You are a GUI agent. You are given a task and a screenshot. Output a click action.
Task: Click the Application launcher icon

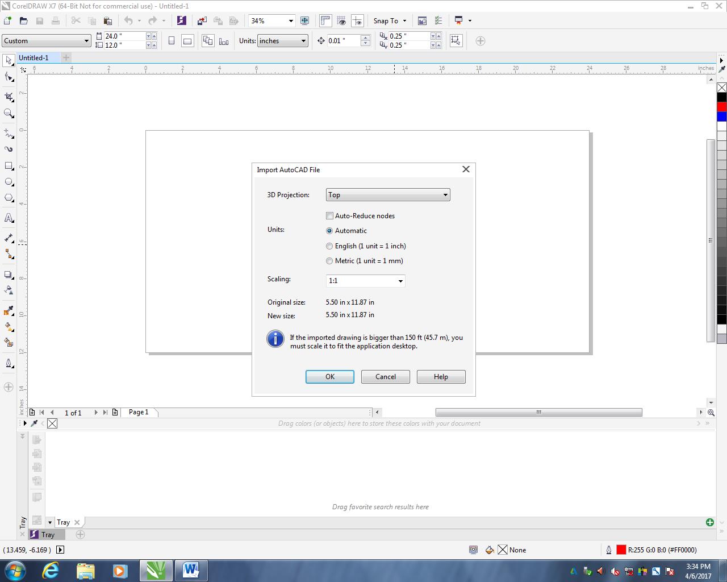tap(458, 20)
